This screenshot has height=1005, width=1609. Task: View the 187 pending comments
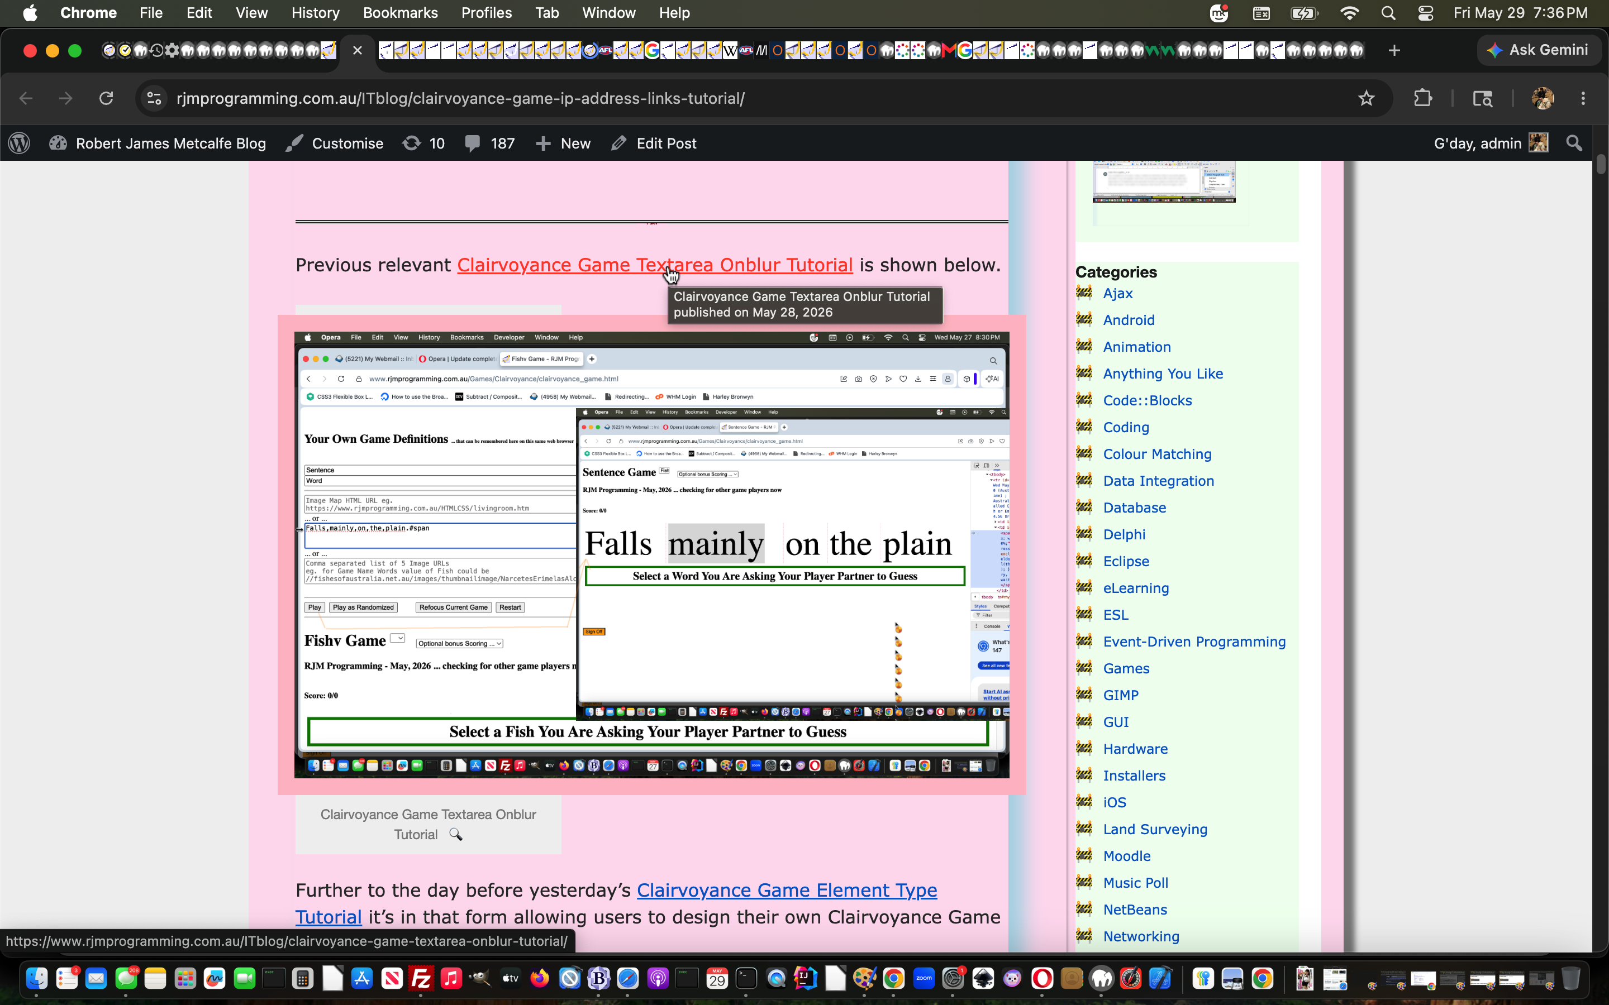[x=490, y=143]
